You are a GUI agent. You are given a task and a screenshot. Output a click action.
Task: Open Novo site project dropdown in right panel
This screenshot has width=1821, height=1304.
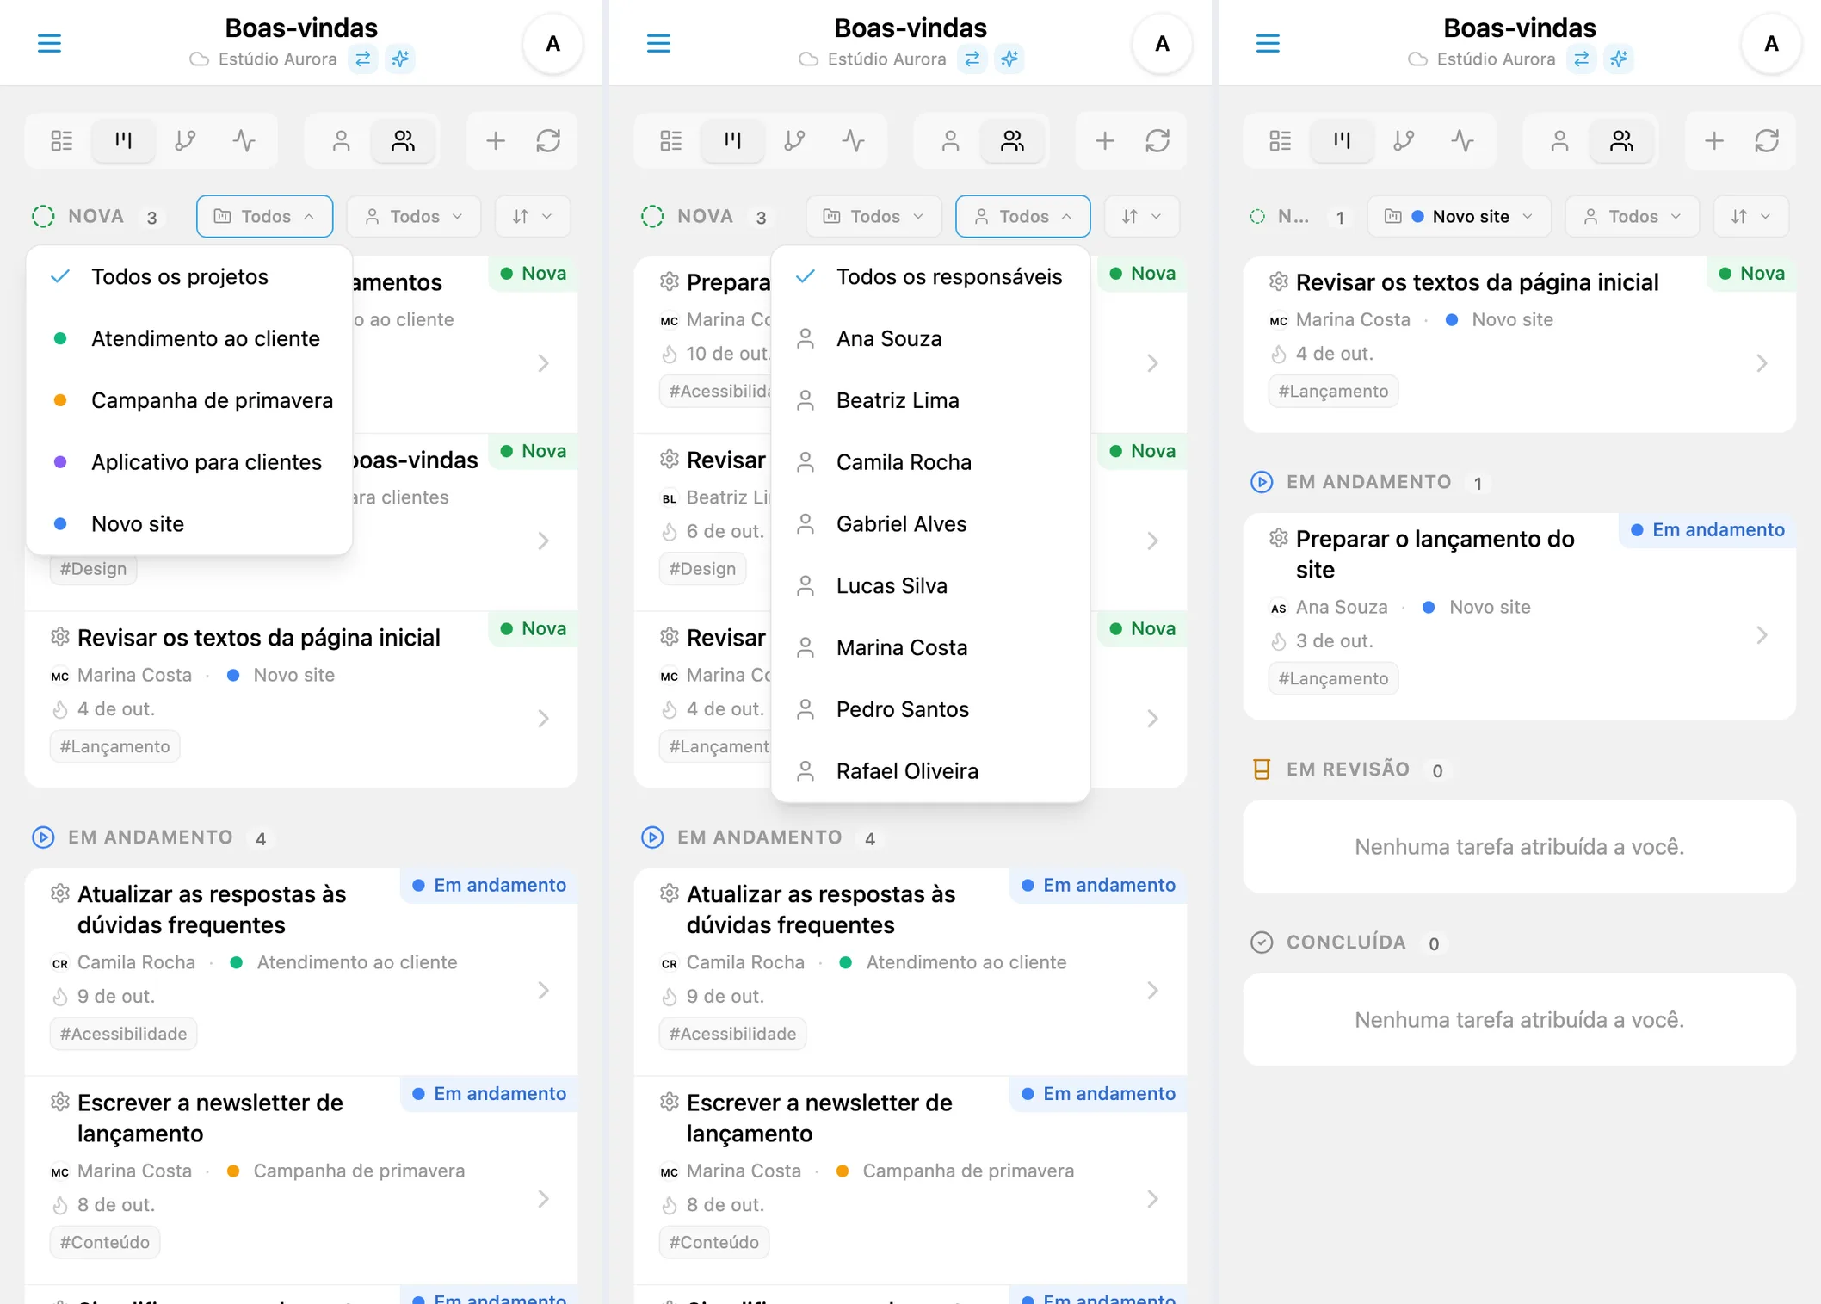click(1458, 216)
